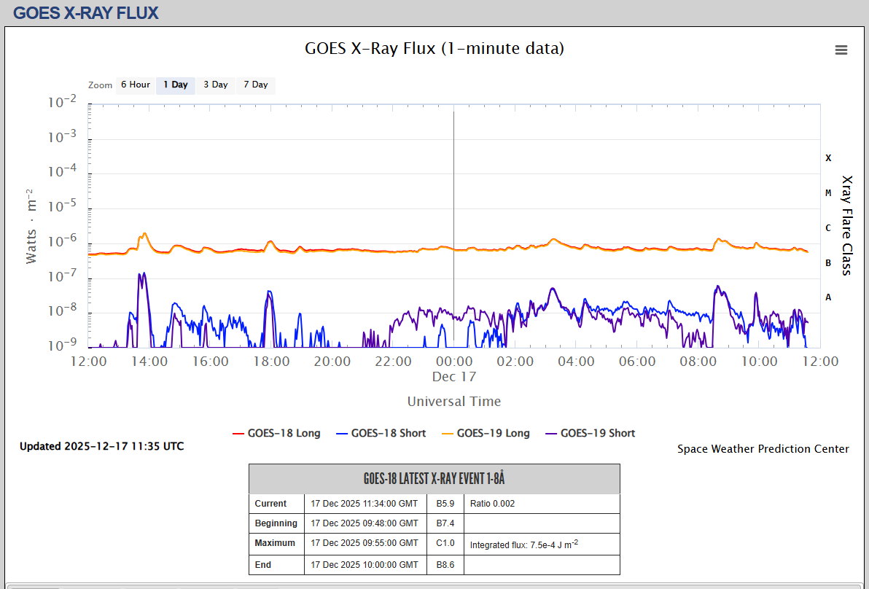Select the 1 Day zoom range
869x589 pixels.
tap(176, 85)
